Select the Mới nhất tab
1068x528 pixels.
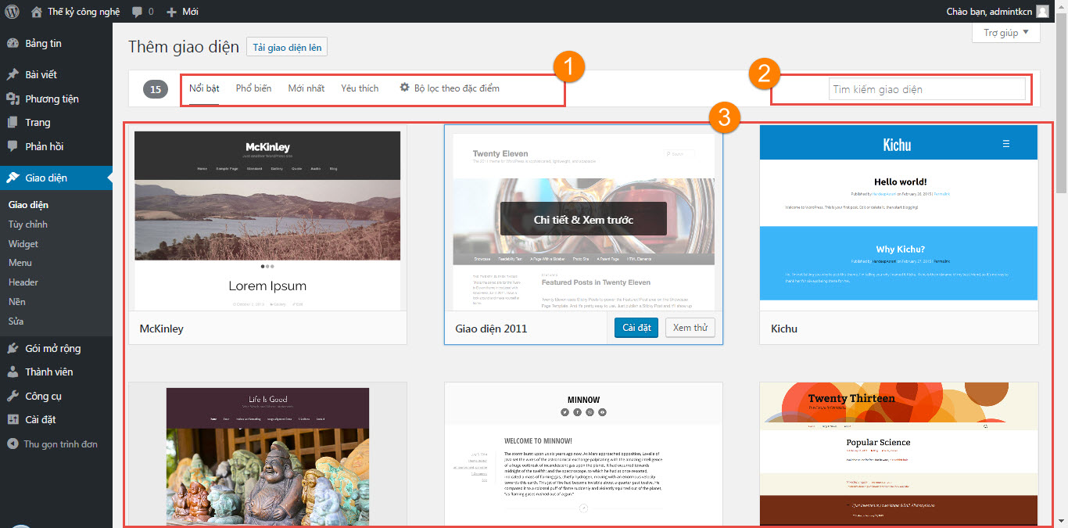(x=306, y=88)
